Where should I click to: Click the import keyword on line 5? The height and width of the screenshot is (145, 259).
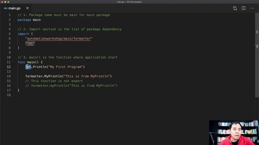coord(23,34)
